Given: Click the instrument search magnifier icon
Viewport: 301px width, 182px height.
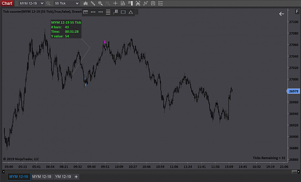Looking at the screenshot, I should click(48, 3).
